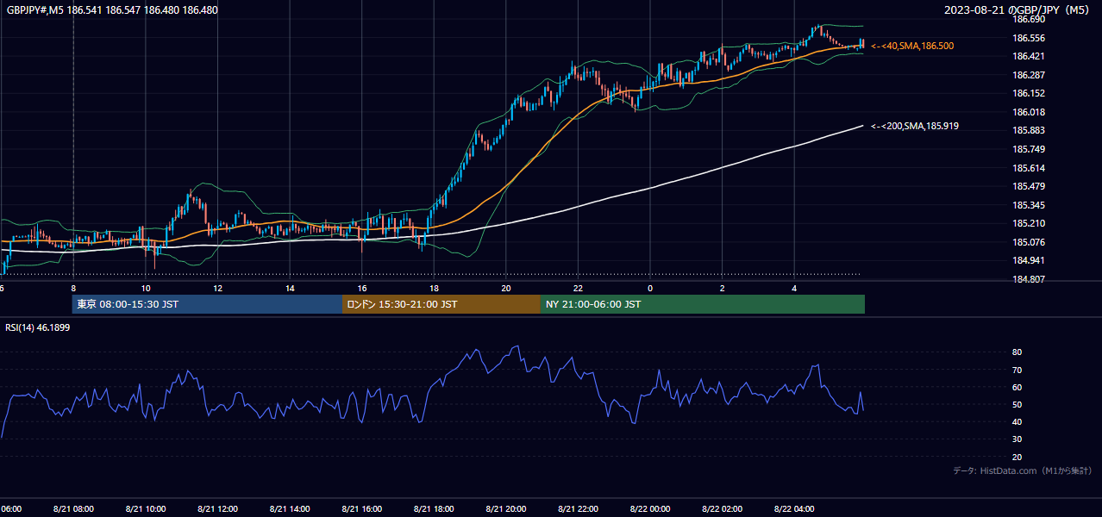Click RSI level 20 on the axis
Image resolution: width=1102 pixels, height=517 pixels.
coord(1017,457)
